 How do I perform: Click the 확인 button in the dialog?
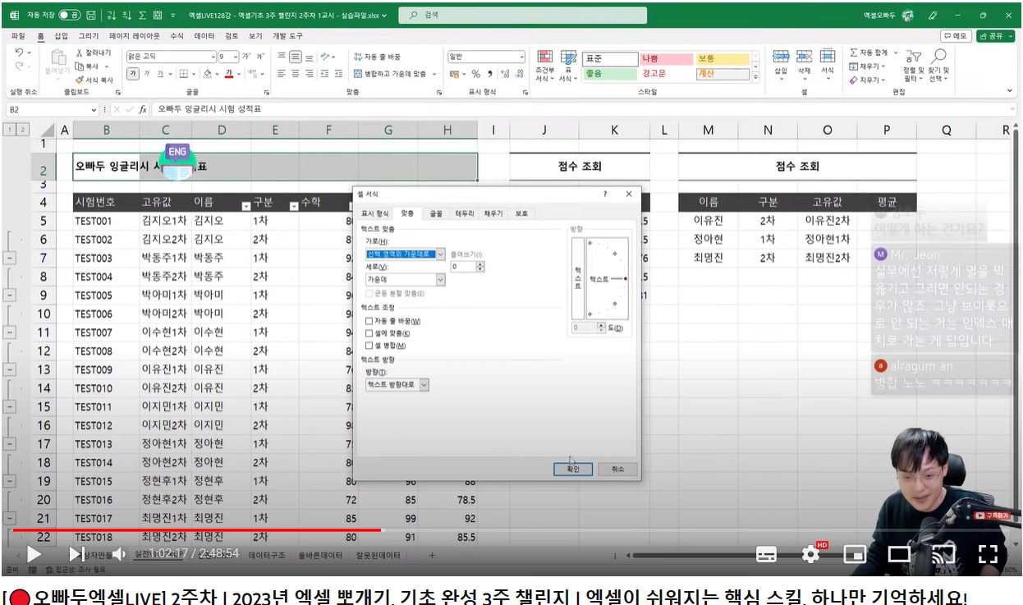(573, 469)
